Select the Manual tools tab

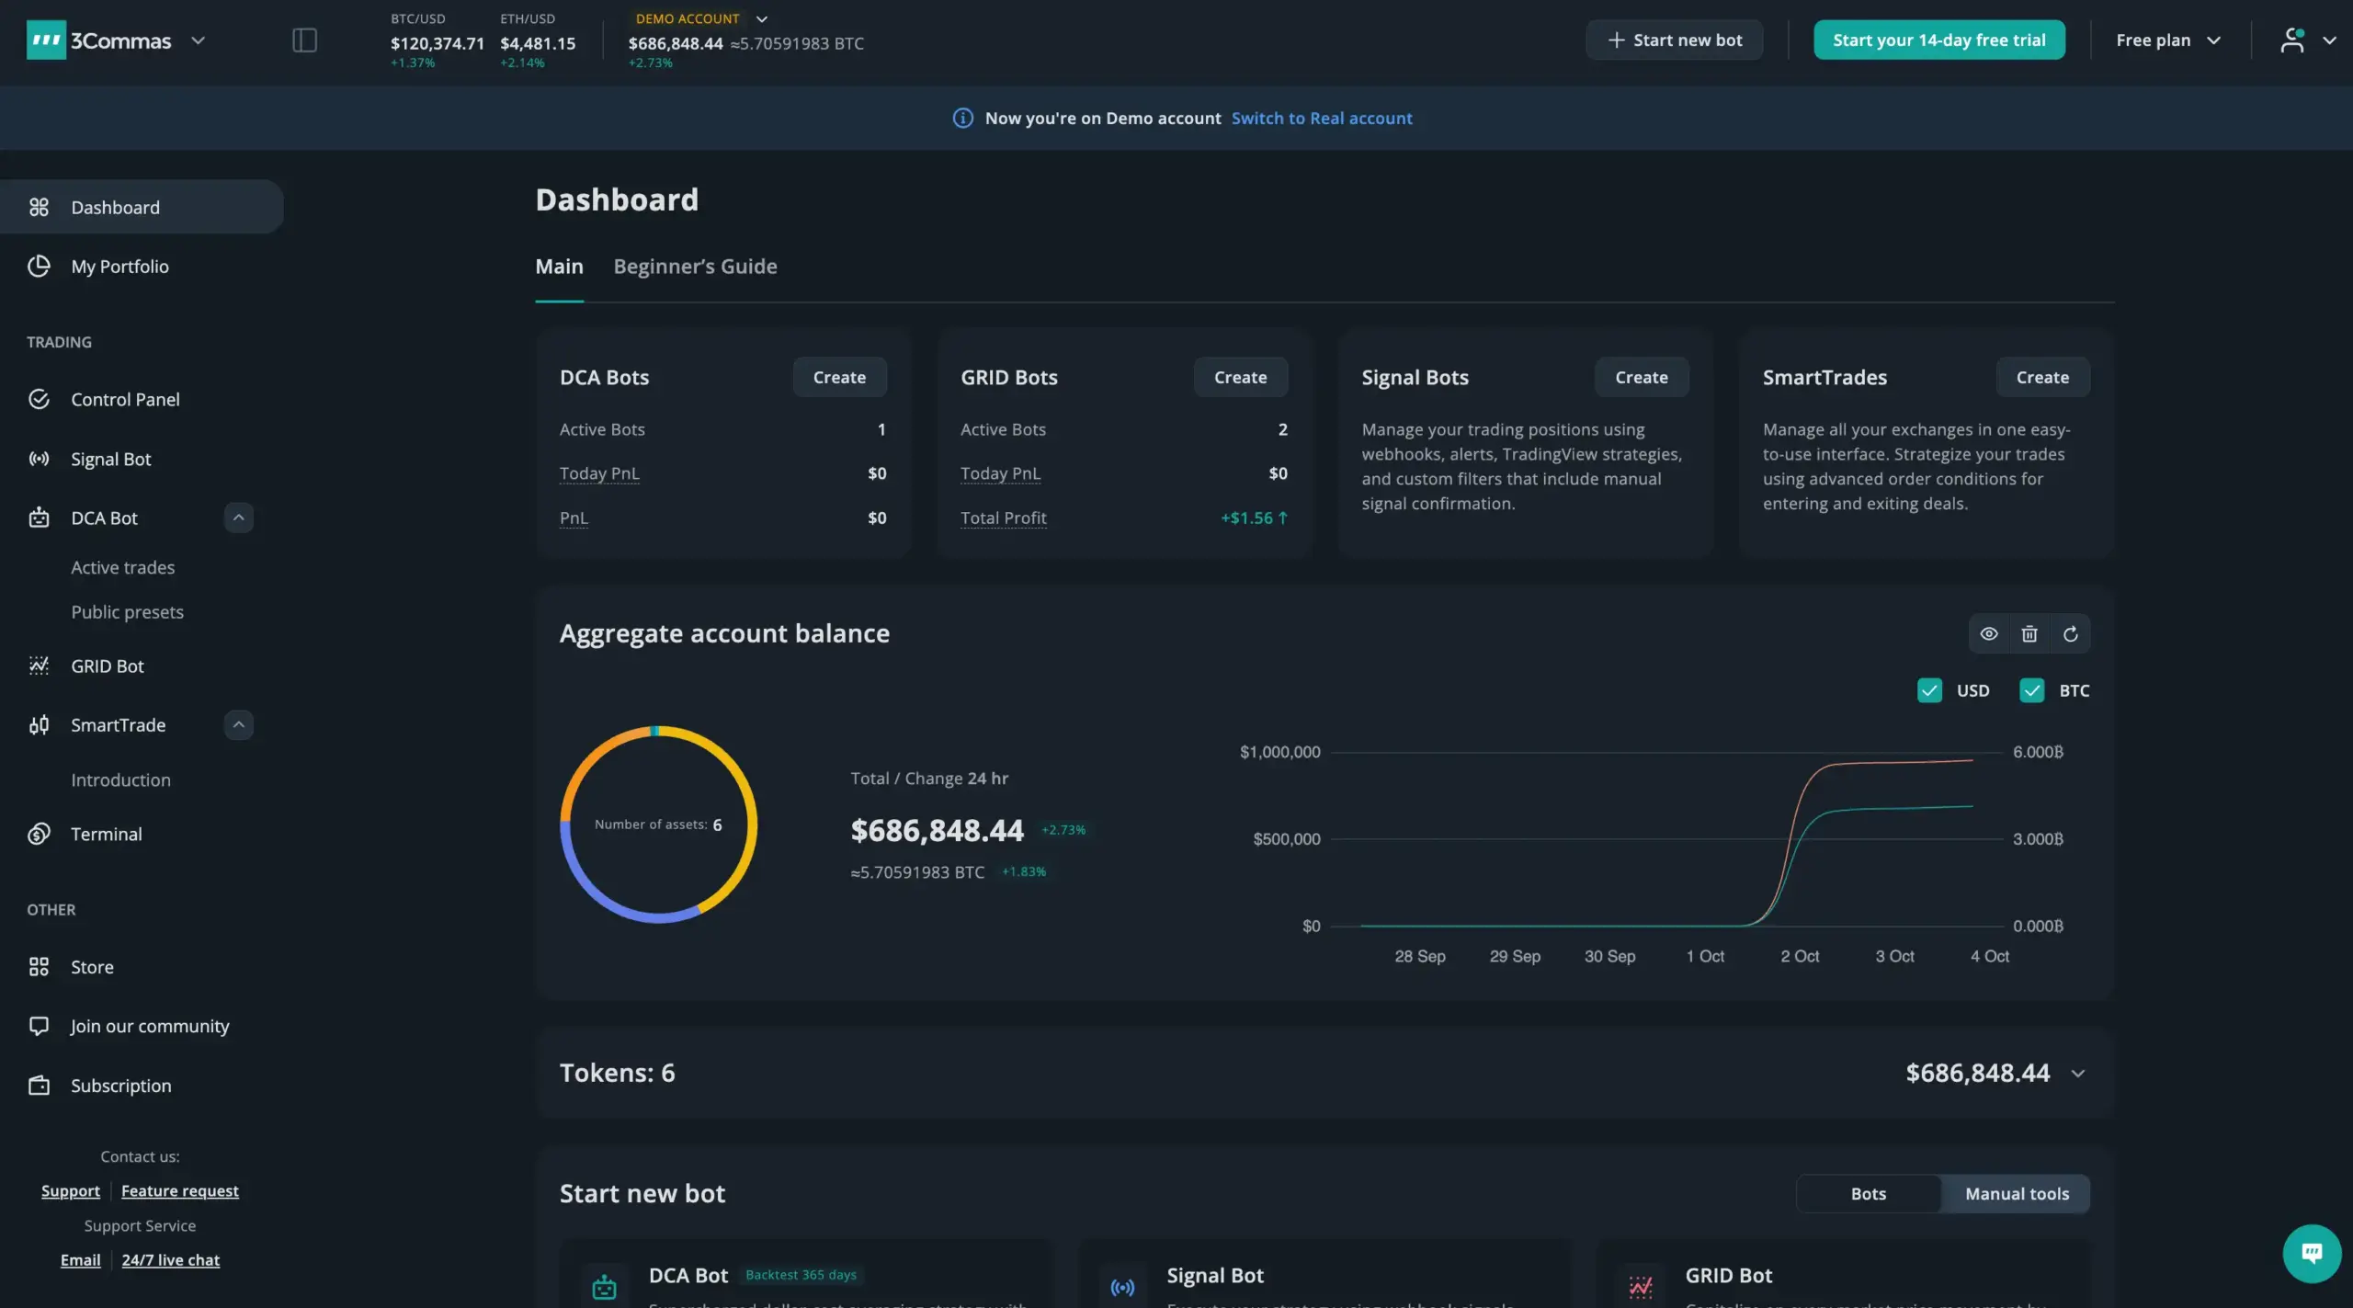point(2017,1194)
